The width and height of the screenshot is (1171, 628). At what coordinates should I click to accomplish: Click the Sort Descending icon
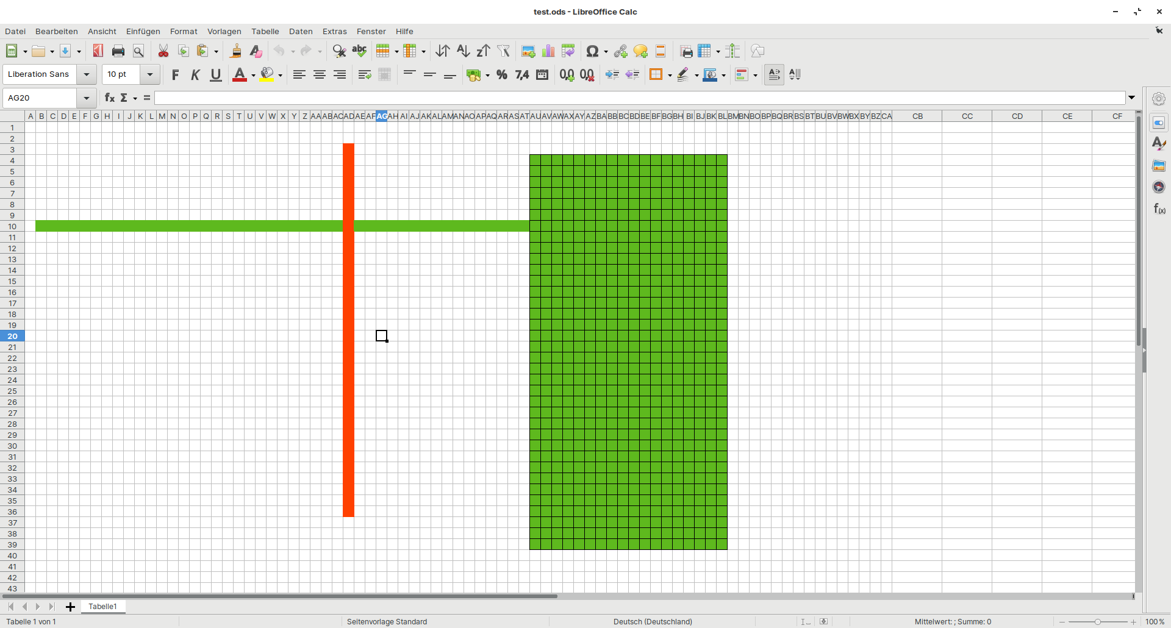coord(484,51)
